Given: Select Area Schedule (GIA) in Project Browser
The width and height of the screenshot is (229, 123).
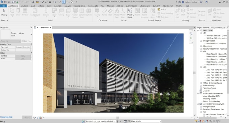Looking at the screenshot, I should 211,96.
